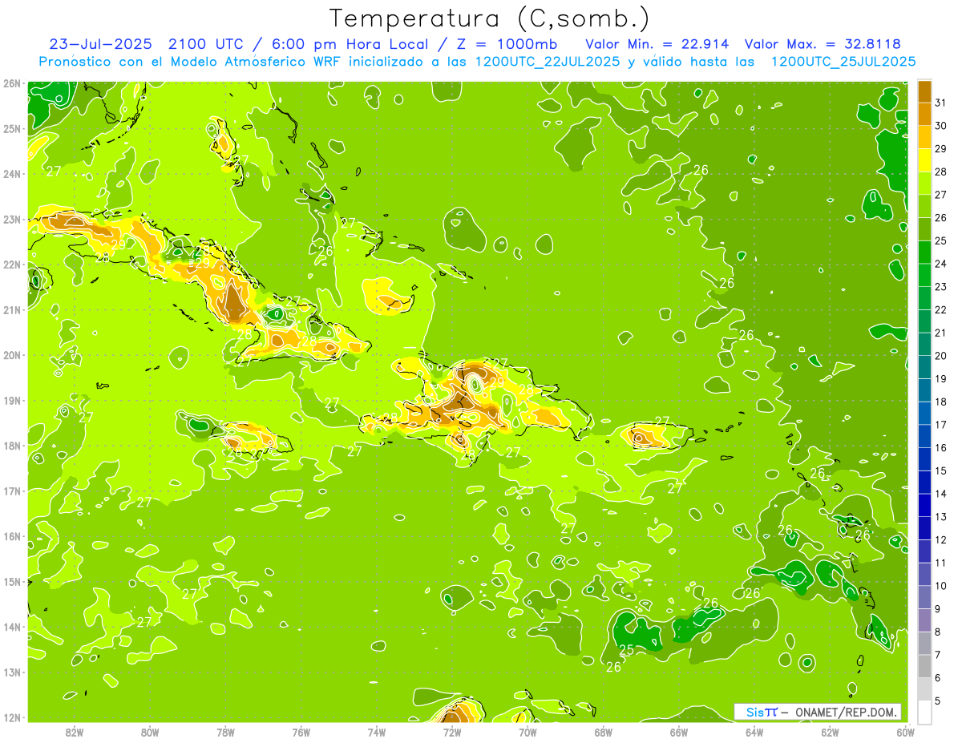Click the white bottom segment below 5 on color bar

coord(924,713)
